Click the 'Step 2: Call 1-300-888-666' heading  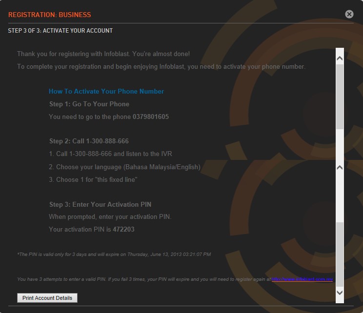tap(89, 141)
